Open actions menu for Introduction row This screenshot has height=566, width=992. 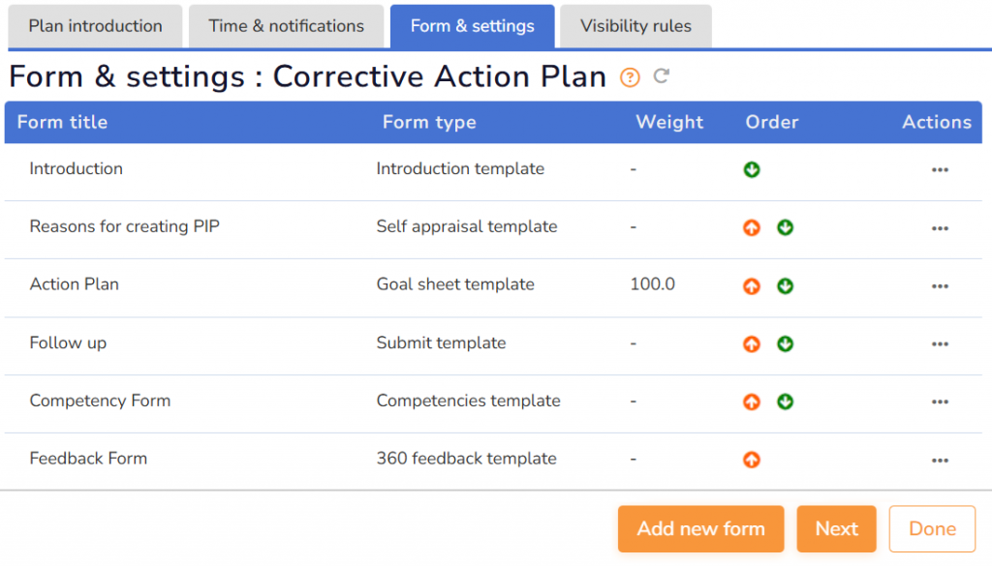pyautogui.click(x=939, y=169)
